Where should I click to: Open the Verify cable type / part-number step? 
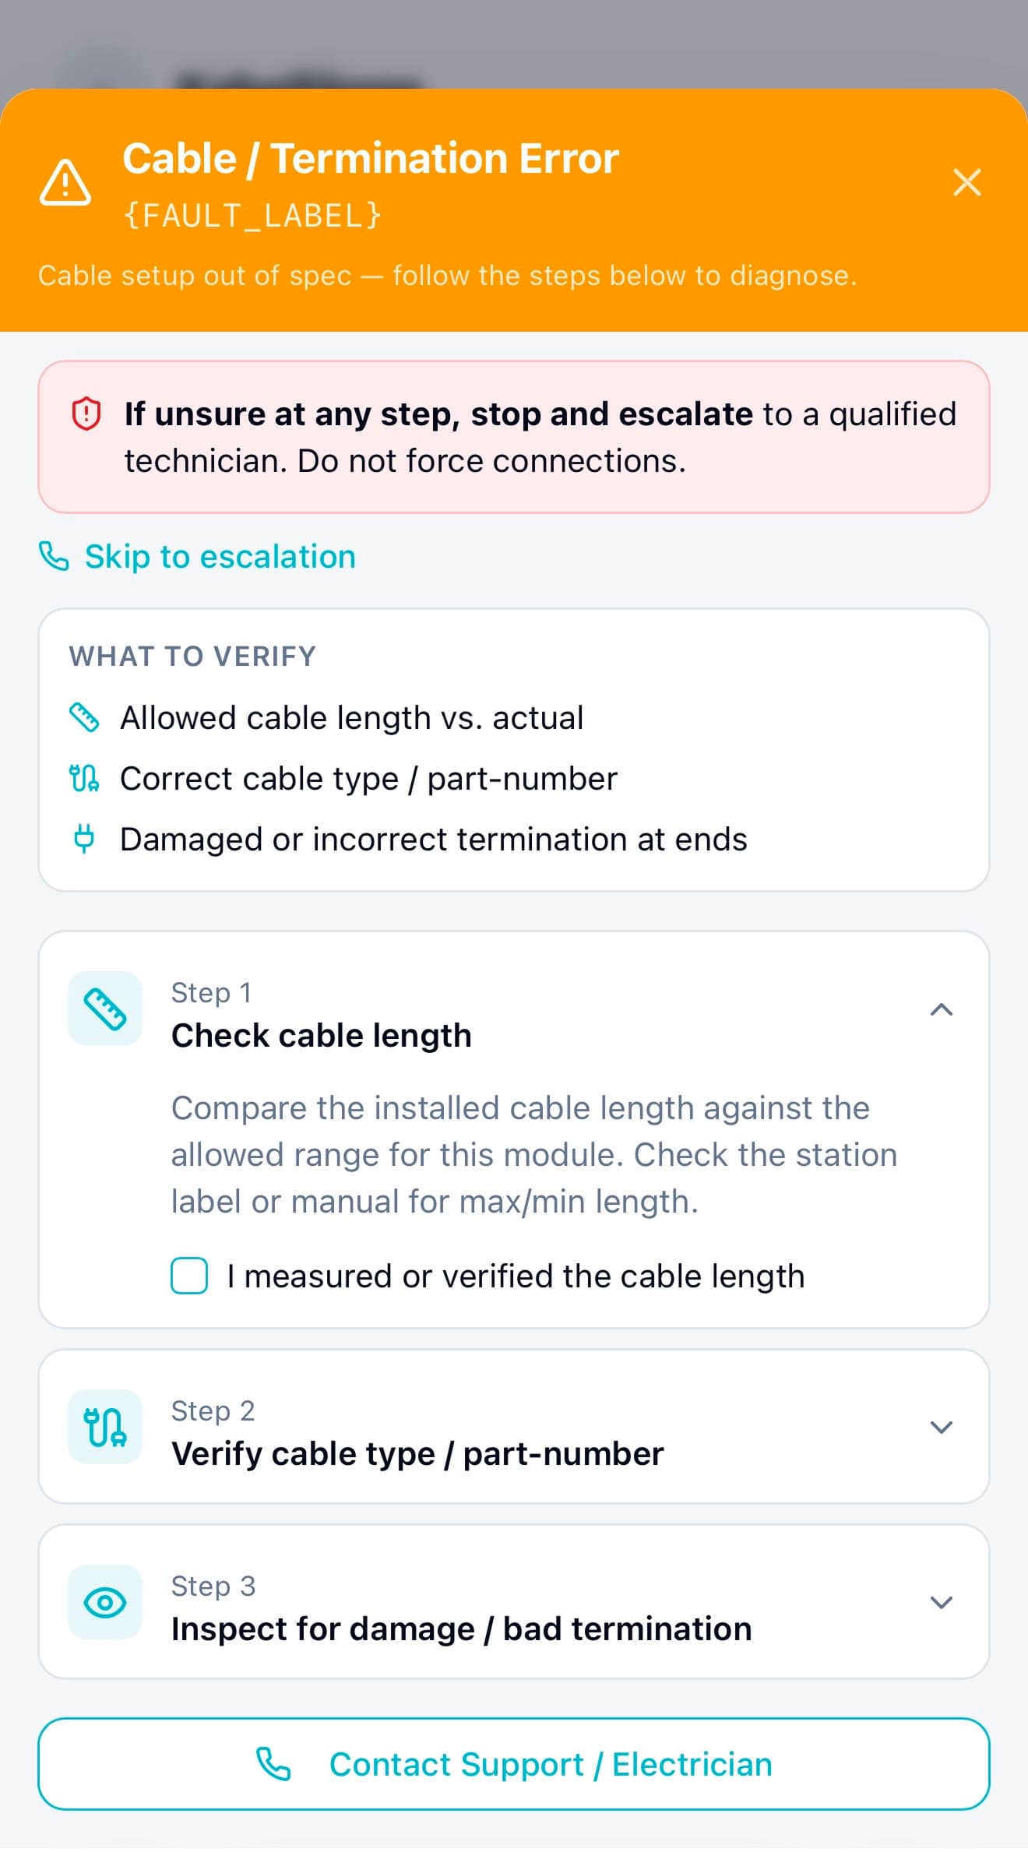coord(417,1453)
